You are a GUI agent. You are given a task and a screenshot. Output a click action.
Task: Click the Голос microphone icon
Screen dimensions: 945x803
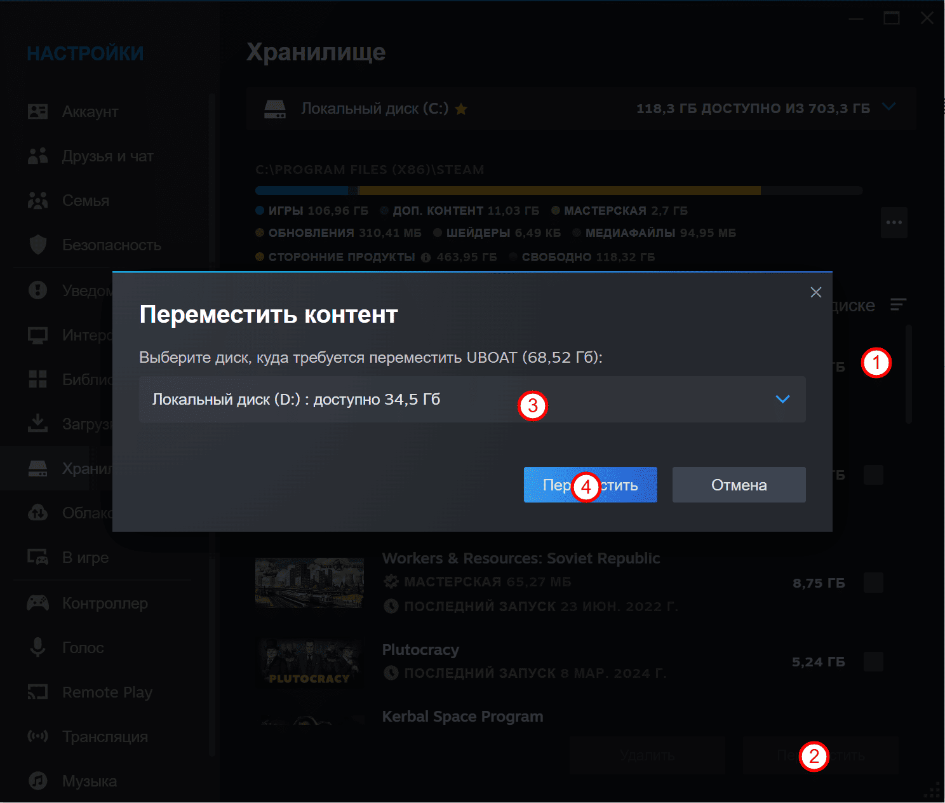[37, 647]
